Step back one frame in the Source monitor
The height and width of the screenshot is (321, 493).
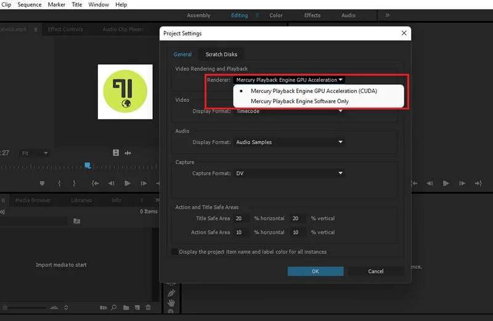pyautogui.click(x=112, y=183)
